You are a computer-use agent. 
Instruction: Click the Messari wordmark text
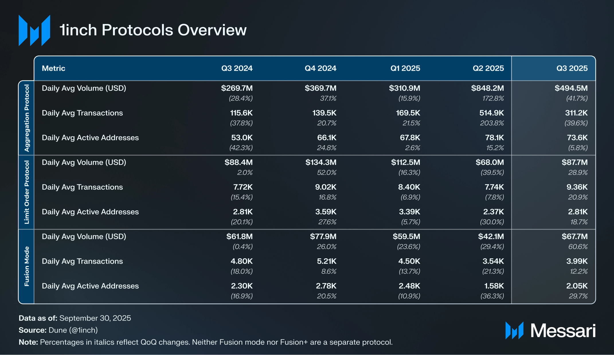click(563, 331)
